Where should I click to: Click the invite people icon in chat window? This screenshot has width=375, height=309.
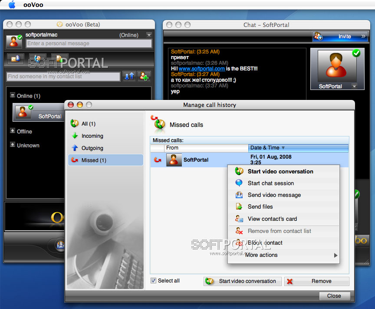[x=318, y=37]
